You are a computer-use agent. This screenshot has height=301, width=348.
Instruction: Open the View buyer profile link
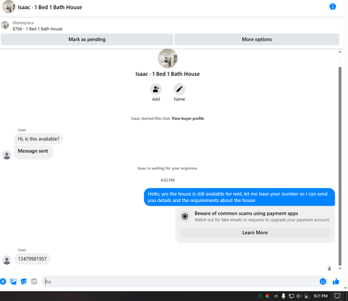pyautogui.click(x=188, y=118)
